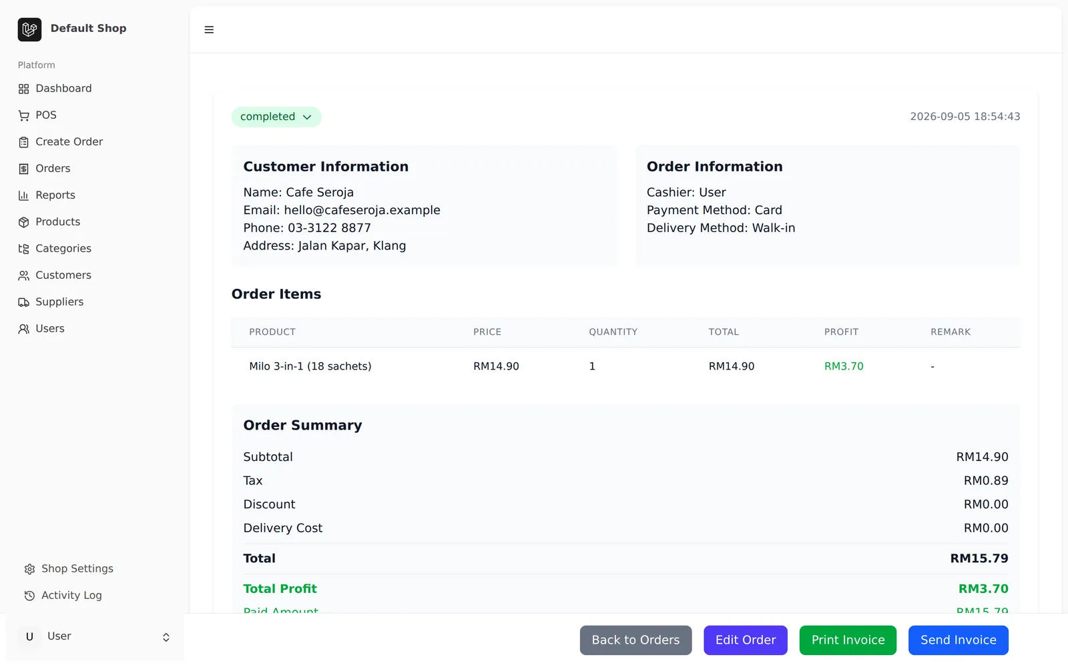Image resolution: width=1068 pixels, height=667 pixels.
Task: Click the Categories tree icon
Action: coord(24,249)
